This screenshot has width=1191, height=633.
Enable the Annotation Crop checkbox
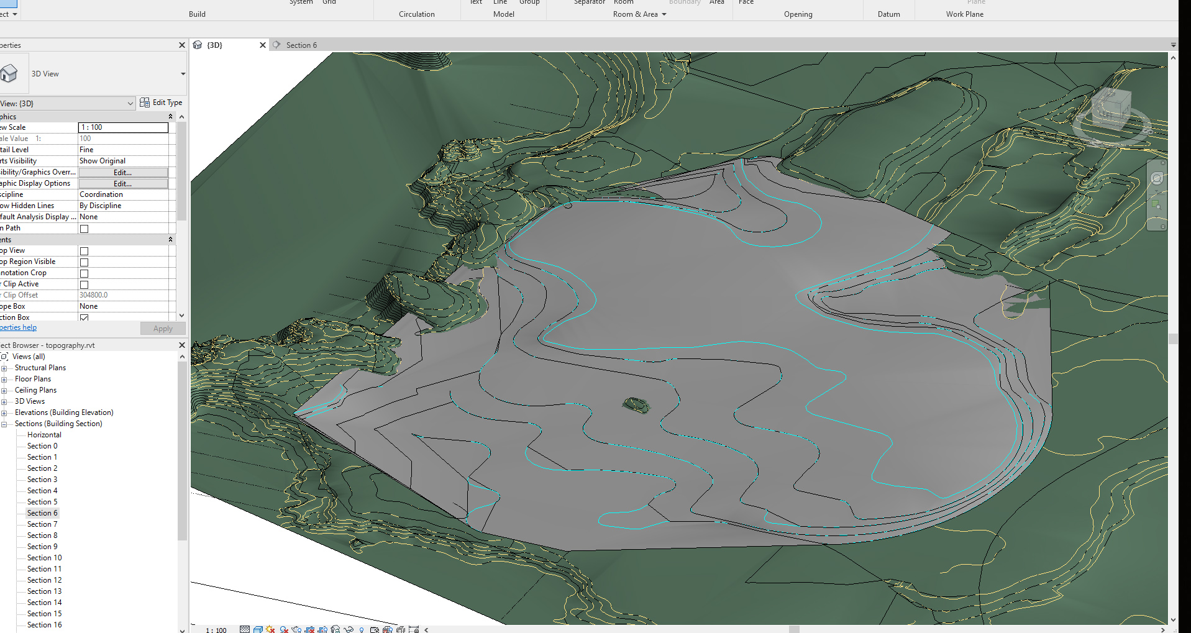(84, 273)
